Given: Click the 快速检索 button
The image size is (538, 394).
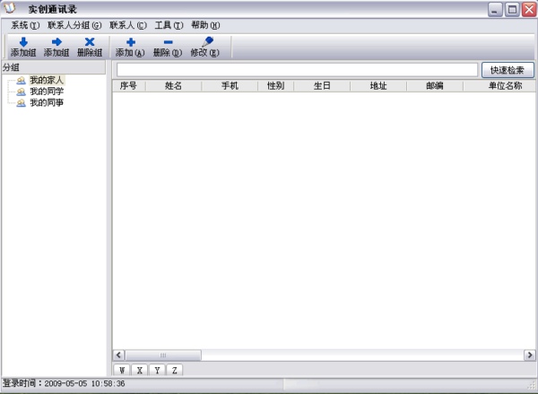Looking at the screenshot, I should 508,70.
